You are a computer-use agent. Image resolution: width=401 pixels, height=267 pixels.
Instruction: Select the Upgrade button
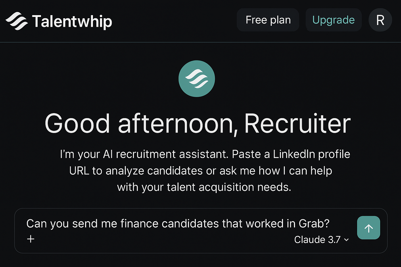coord(333,20)
